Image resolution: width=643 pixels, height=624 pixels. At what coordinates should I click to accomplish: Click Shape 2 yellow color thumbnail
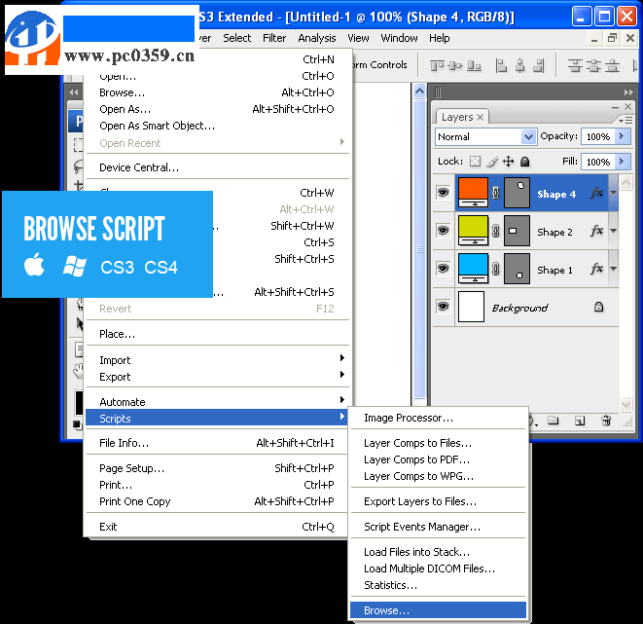pos(473,231)
